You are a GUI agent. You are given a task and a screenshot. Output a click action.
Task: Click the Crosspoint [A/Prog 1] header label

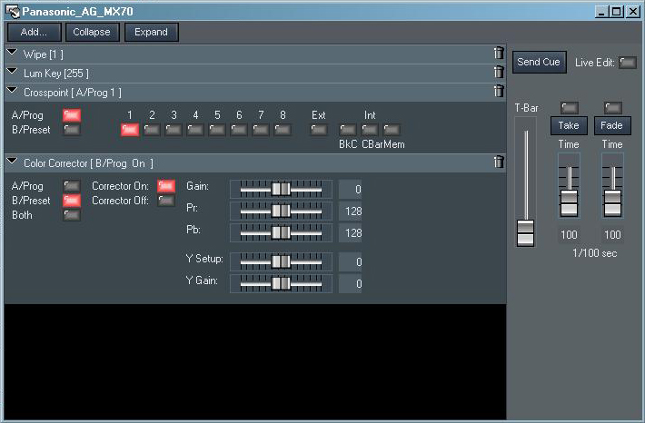[73, 93]
